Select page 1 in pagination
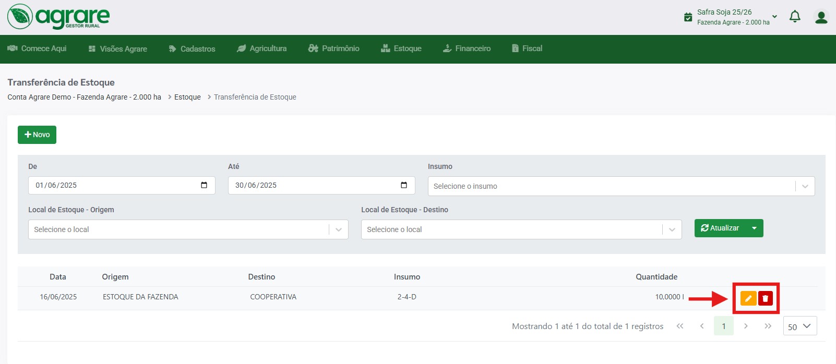This screenshot has height=364, width=836. (x=724, y=326)
